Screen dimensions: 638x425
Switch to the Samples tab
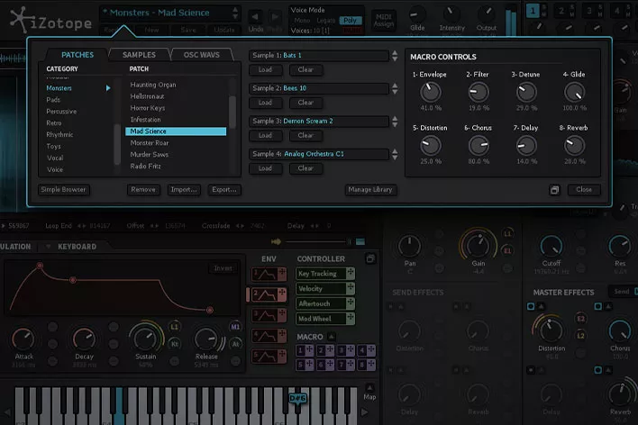pyautogui.click(x=139, y=55)
